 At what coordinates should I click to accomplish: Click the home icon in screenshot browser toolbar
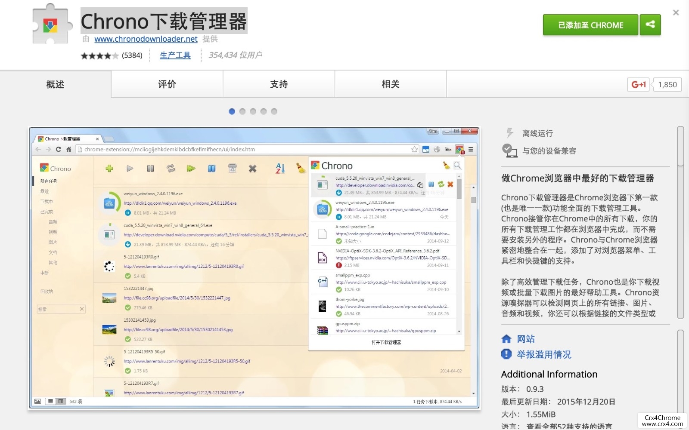(x=69, y=149)
